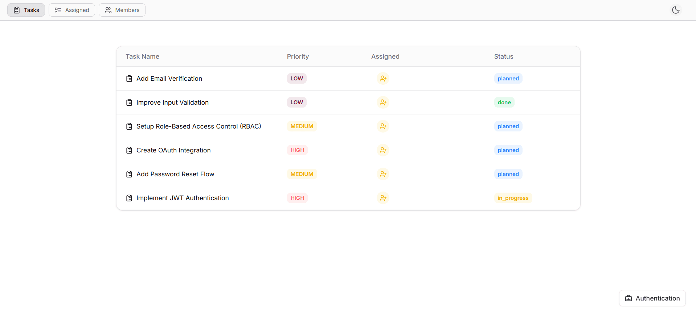Click the Assigned column header in table
Viewport: 696px width, 315px height.
point(385,56)
